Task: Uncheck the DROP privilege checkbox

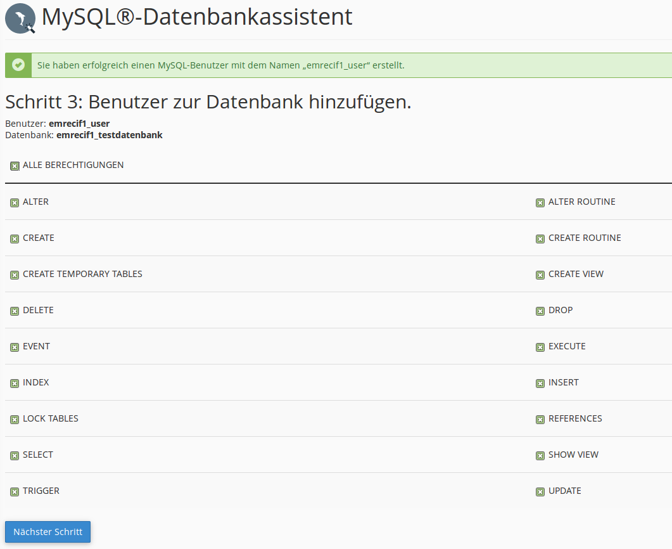Action: (x=540, y=311)
